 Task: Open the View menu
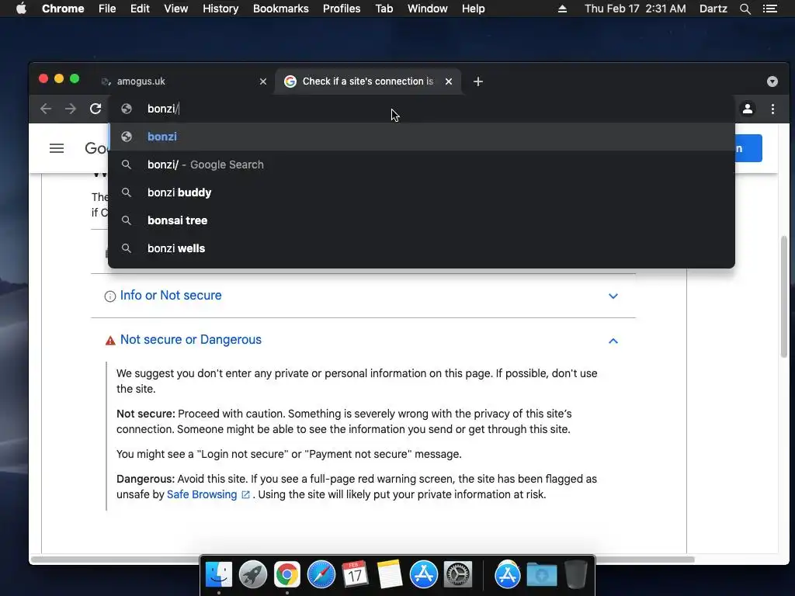pos(176,9)
